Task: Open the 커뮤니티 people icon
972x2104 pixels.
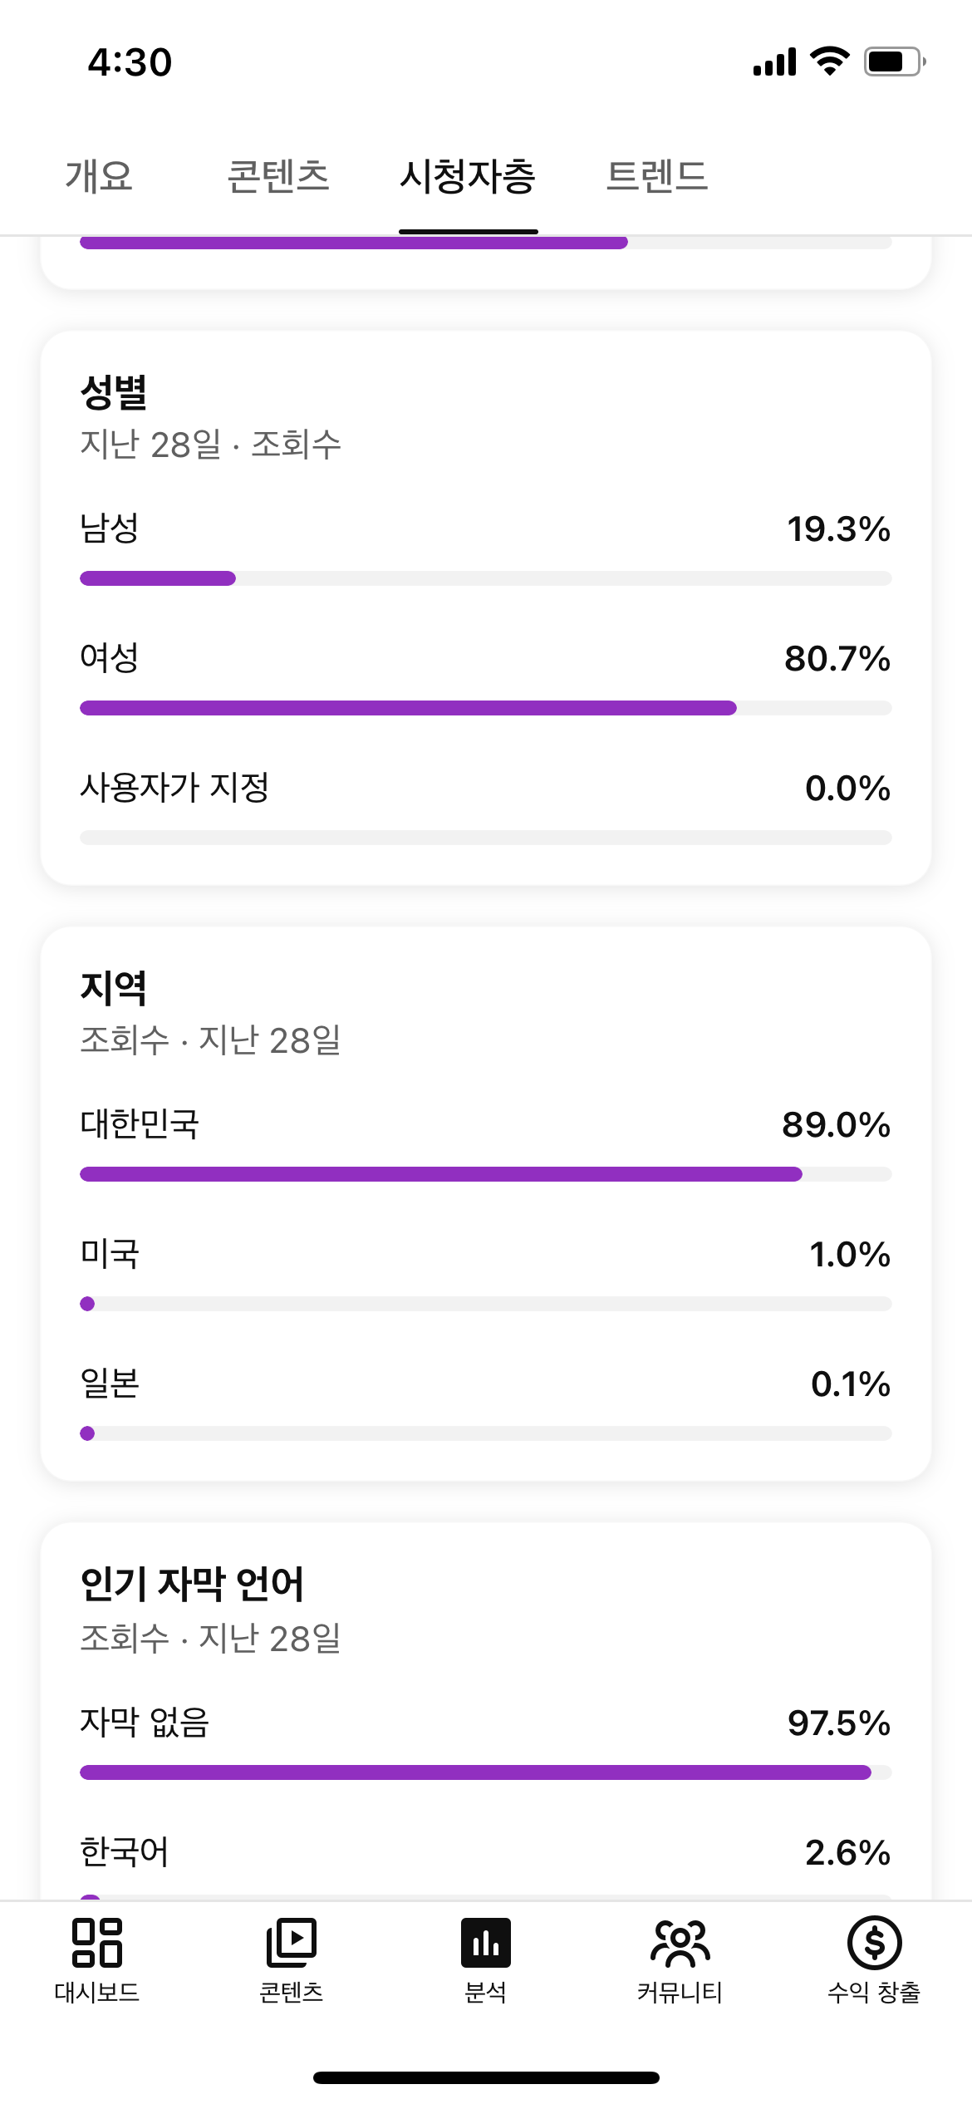Action: [680, 1942]
